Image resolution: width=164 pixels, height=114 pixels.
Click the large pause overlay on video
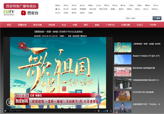(x=10, y=102)
